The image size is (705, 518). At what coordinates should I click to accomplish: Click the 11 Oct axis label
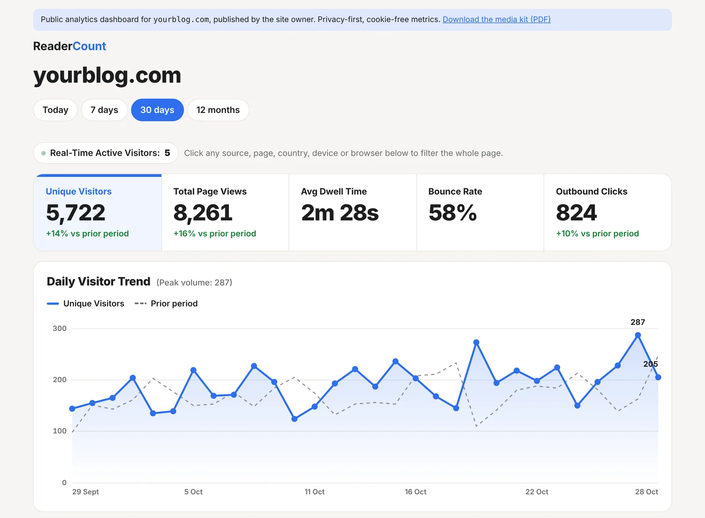pyautogui.click(x=315, y=492)
